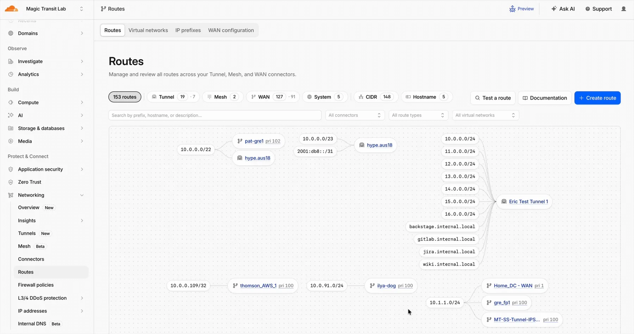
Task: Click the Cloudflare logo icon
Action: click(11, 9)
